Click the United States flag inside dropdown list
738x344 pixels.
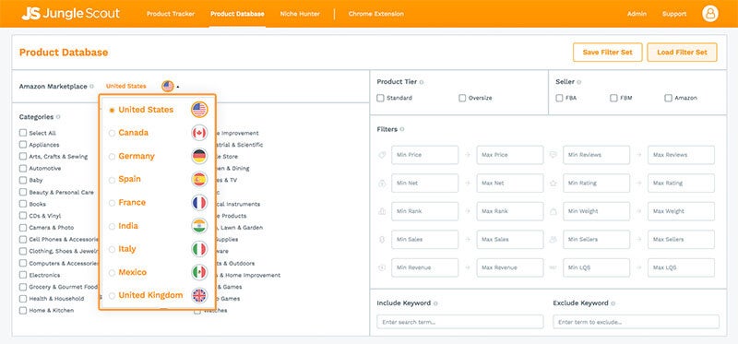tap(199, 110)
